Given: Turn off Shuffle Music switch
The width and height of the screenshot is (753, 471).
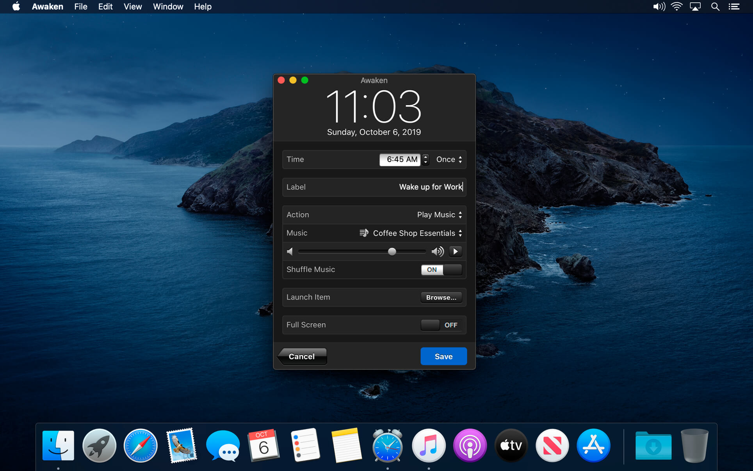Looking at the screenshot, I should pyautogui.click(x=441, y=269).
